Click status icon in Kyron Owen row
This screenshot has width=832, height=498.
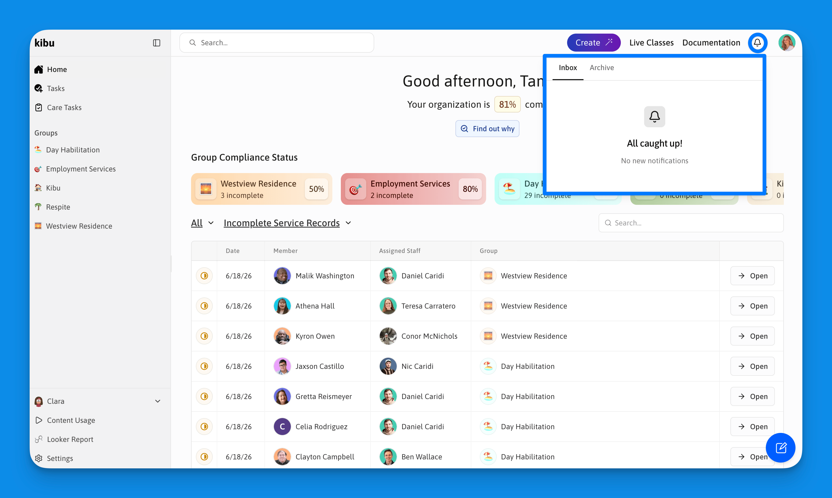(x=204, y=336)
